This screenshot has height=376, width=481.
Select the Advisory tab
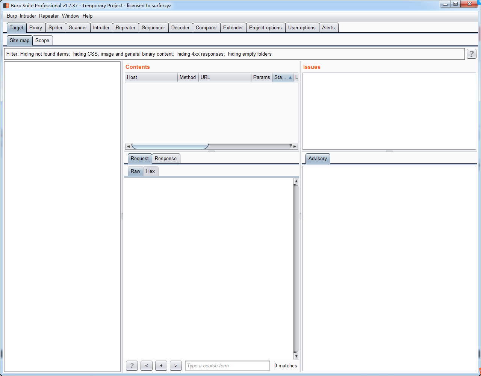click(x=318, y=159)
